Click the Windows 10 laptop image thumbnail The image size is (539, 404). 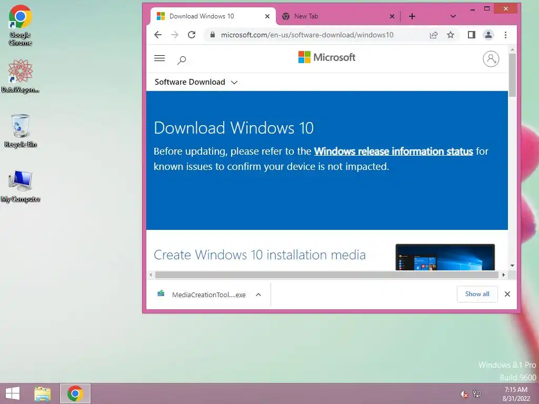click(x=445, y=257)
